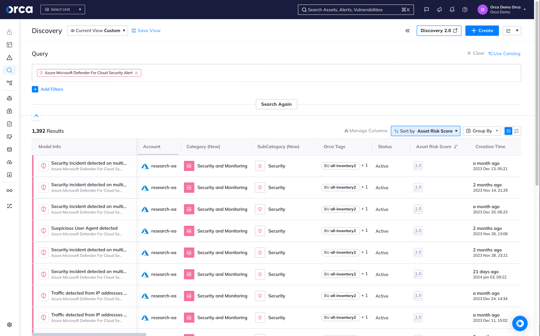The image size is (540, 336).
Task: Click Orca Tags column header
Action: 334,147
